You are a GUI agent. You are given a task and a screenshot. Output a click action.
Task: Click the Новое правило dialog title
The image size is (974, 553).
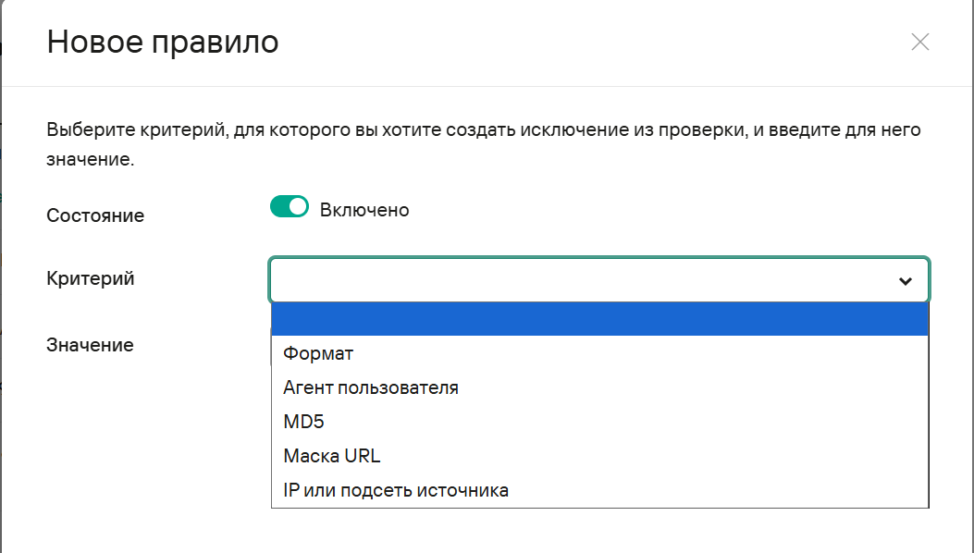[163, 42]
